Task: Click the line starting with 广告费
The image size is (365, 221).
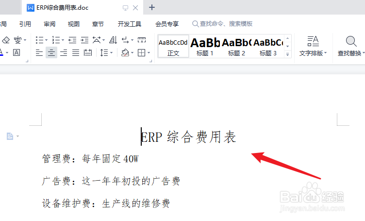Action: tap(111, 181)
